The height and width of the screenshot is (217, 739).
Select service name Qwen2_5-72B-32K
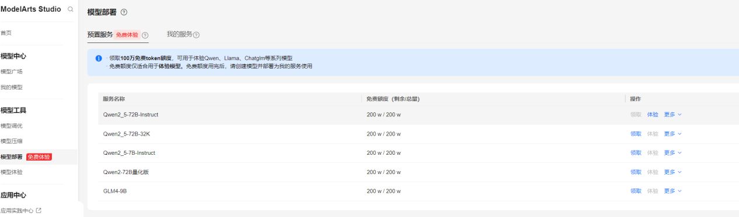[x=126, y=134]
